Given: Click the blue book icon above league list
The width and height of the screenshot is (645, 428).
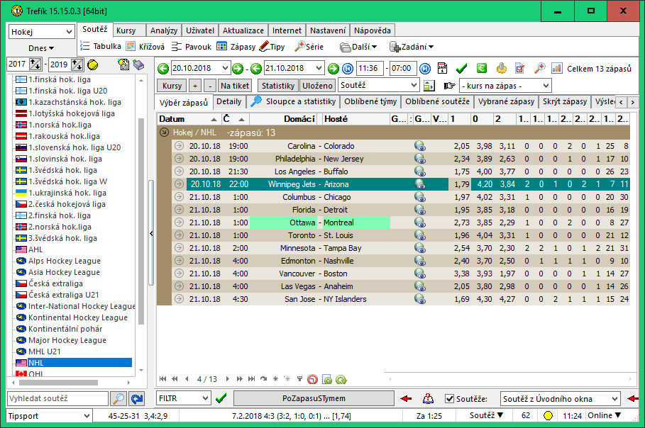Looking at the screenshot, I should tap(138, 64).
